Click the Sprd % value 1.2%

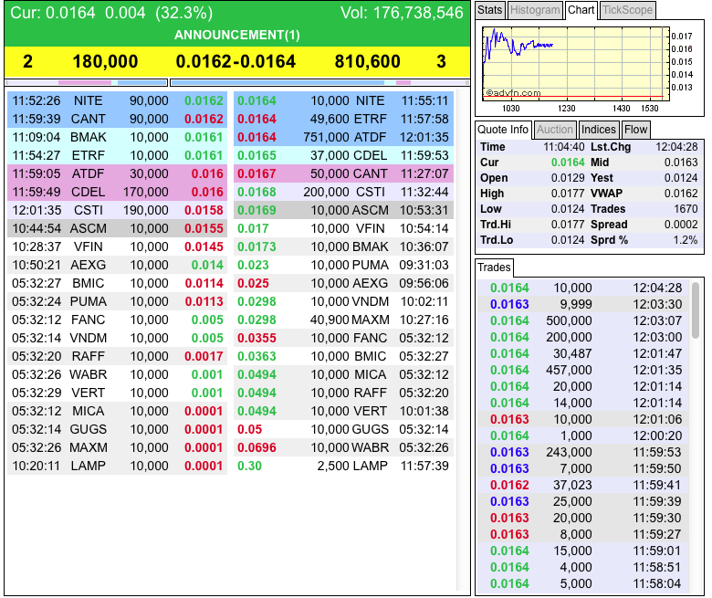pos(686,240)
